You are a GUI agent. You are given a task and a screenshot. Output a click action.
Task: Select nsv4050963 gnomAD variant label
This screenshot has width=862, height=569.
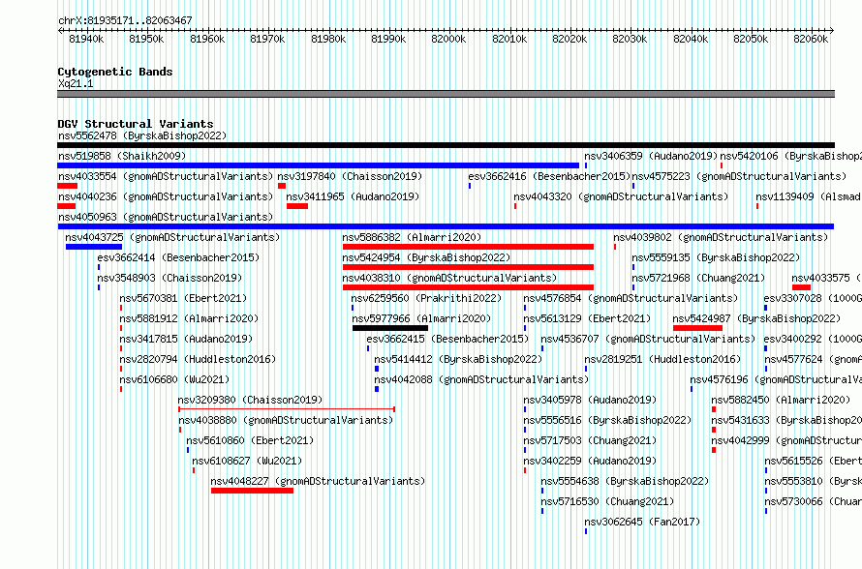[x=166, y=217]
